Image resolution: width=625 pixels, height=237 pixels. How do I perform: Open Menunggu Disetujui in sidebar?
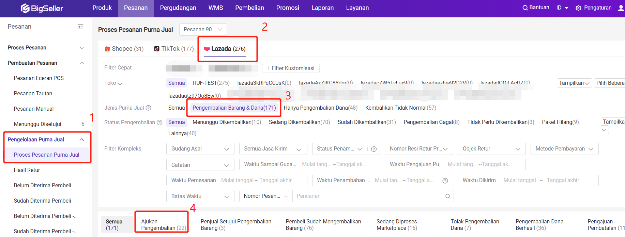tap(37, 124)
